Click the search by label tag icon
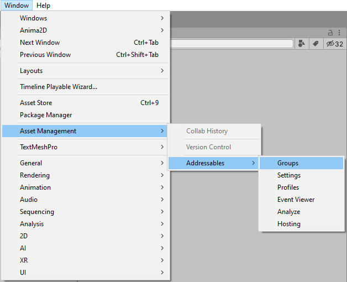Viewport: 347px width, 282px height. [x=316, y=44]
